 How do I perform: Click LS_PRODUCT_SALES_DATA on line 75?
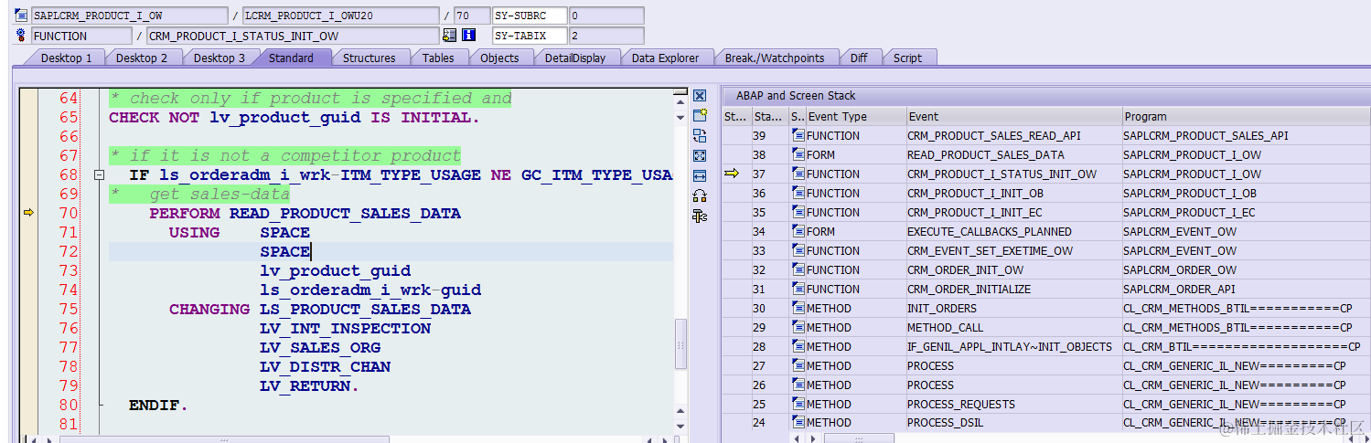coord(366,310)
